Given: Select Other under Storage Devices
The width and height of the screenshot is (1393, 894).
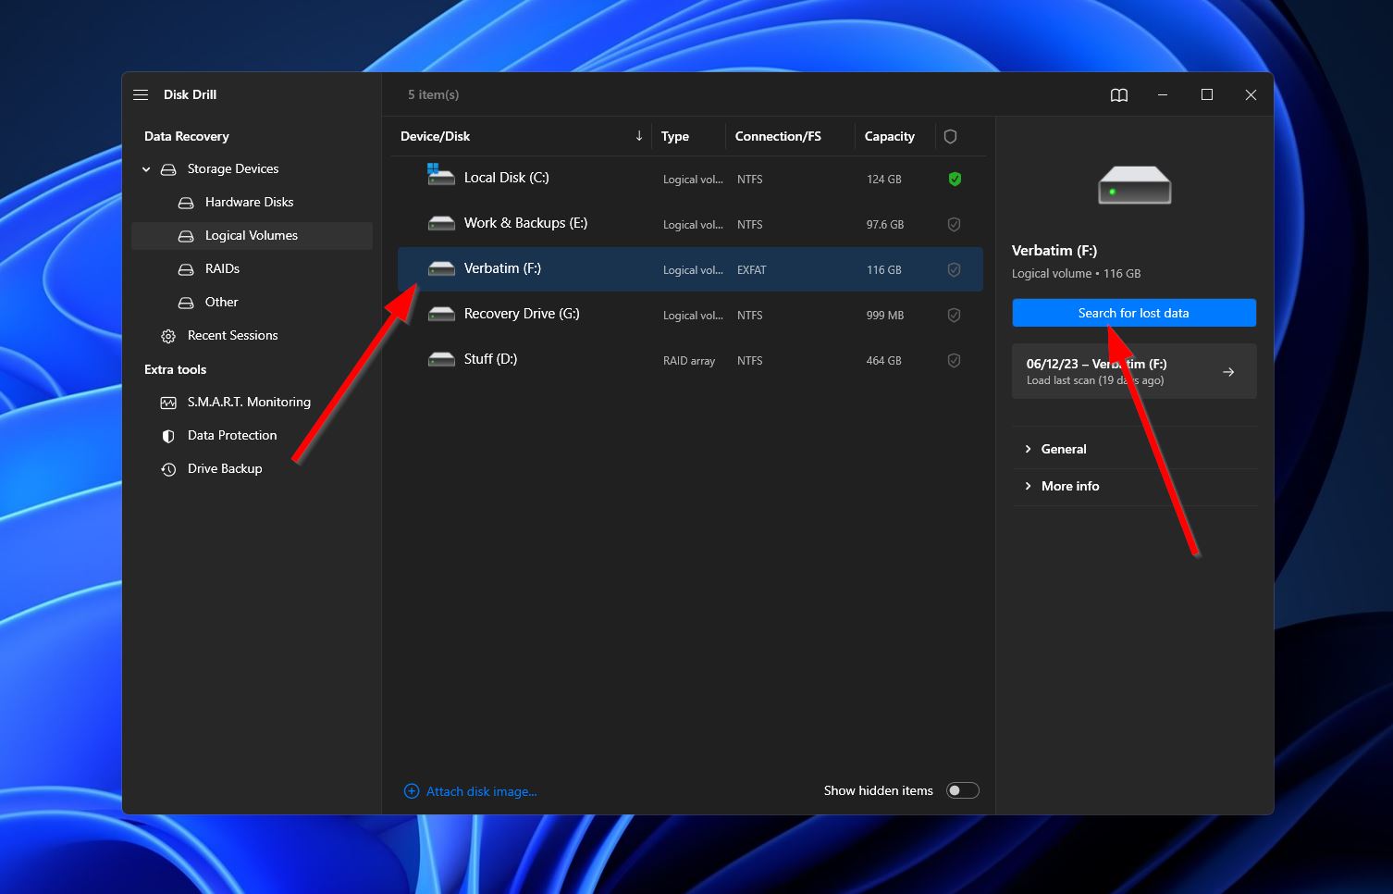Looking at the screenshot, I should tap(252, 302).
